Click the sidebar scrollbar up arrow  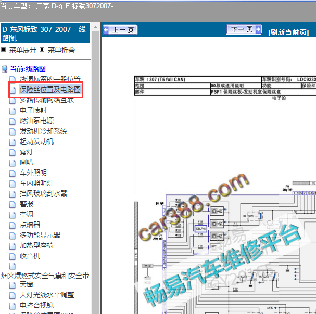[95, 27]
